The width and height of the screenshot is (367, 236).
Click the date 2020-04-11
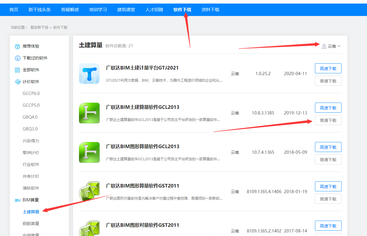click(x=295, y=74)
